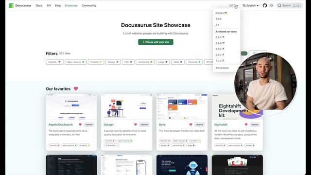Toggle dark mode with the sun icon
The height and width of the screenshot is (175, 311).
tap(272, 5)
